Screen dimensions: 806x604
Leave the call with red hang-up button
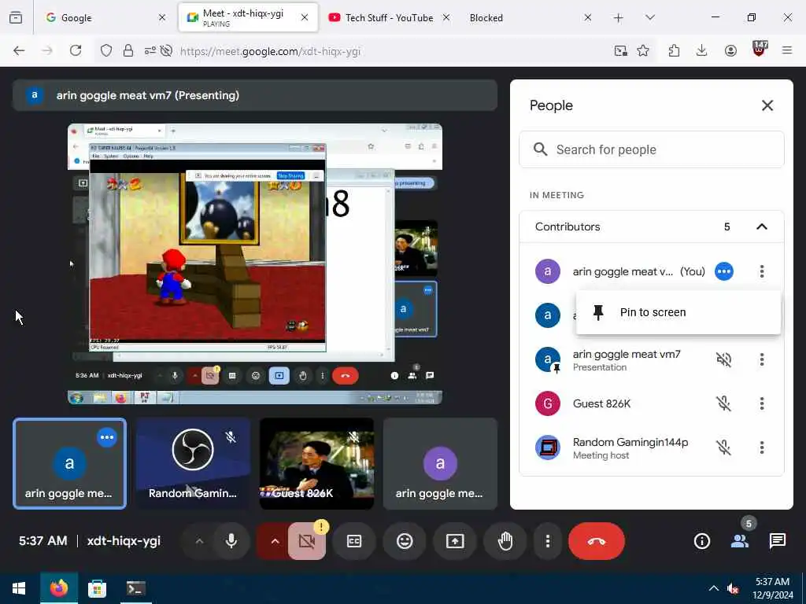(x=597, y=541)
